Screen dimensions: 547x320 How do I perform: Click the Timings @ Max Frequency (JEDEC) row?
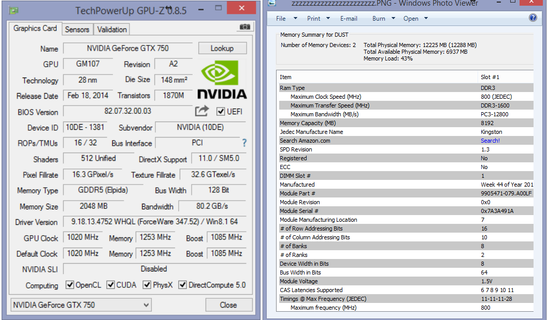coord(406,299)
